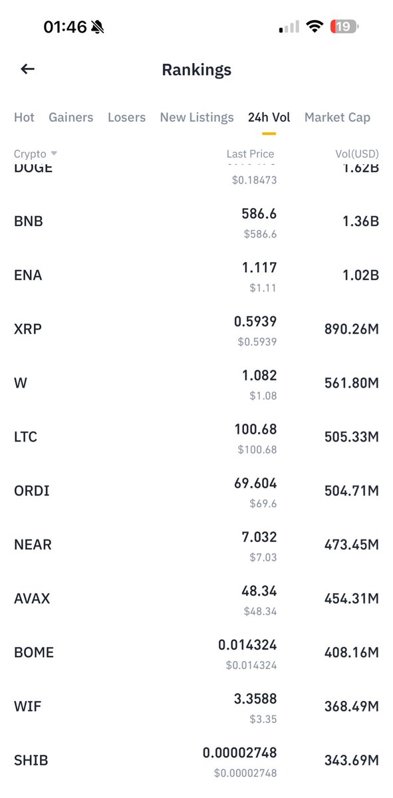Screen dimensions: 393x798
Task: Sort by Last Price column header
Action: click(x=250, y=154)
